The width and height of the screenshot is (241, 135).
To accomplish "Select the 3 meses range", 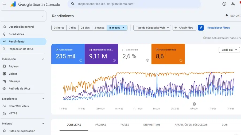I will pos(99,28).
